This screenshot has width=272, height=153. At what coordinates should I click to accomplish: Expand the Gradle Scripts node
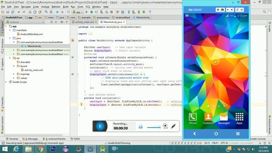(6, 82)
